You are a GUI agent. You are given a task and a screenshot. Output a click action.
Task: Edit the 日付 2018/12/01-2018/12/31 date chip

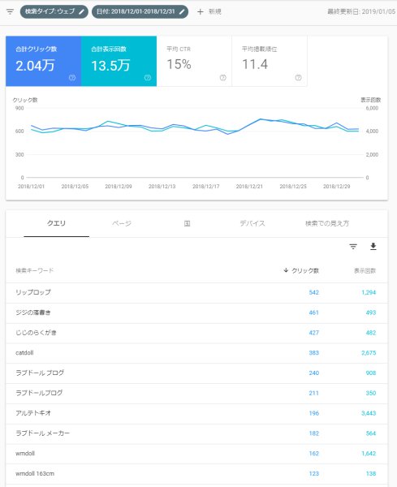click(x=140, y=12)
